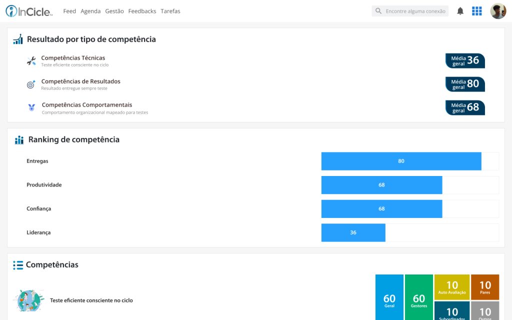This screenshot has height=320, width=512.
Task: Click the chart icon next to Resultado por tipo
Action: click(x=17, y=38)
